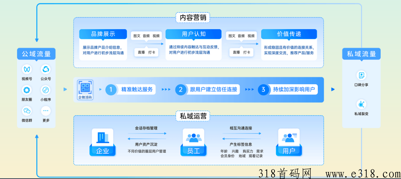
Task: Click the 私域流量 header
Action: [361, 54]
